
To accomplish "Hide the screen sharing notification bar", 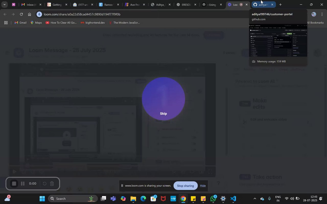I will (x=203, y=186).
